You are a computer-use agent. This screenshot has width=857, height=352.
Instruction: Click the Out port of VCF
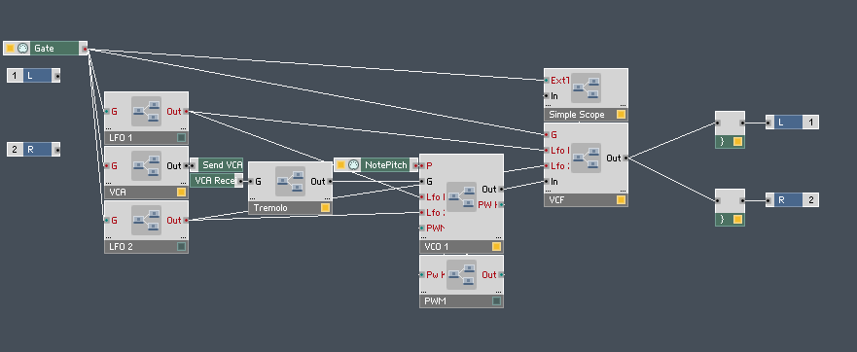[625, 158]
